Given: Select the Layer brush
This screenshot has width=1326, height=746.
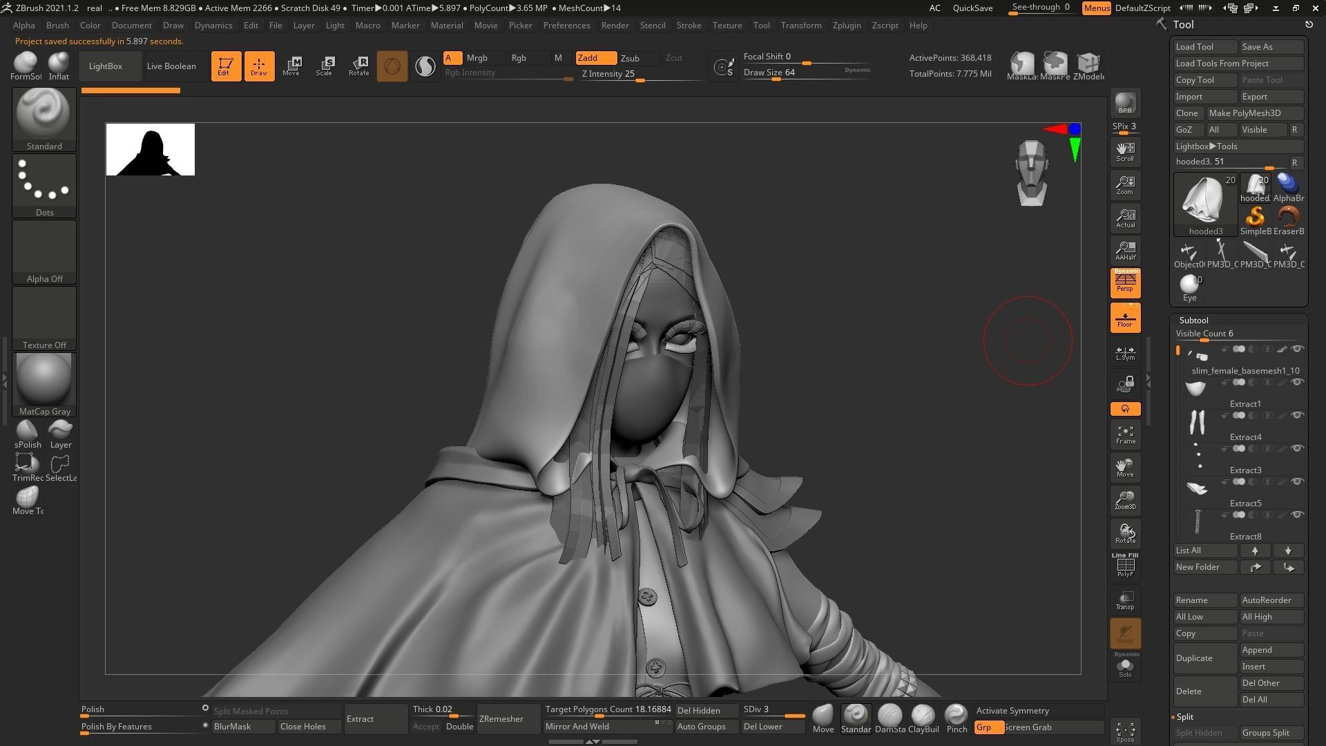Looking at the screenshot, I should (x=61, y=434).
